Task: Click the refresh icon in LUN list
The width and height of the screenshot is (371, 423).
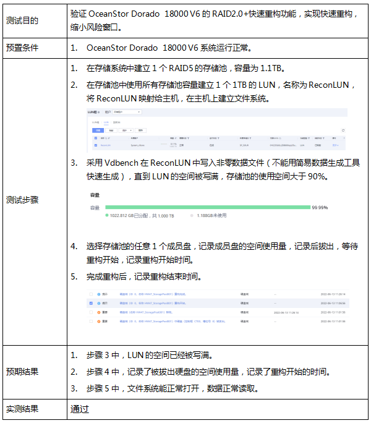Action: [343, 130]
